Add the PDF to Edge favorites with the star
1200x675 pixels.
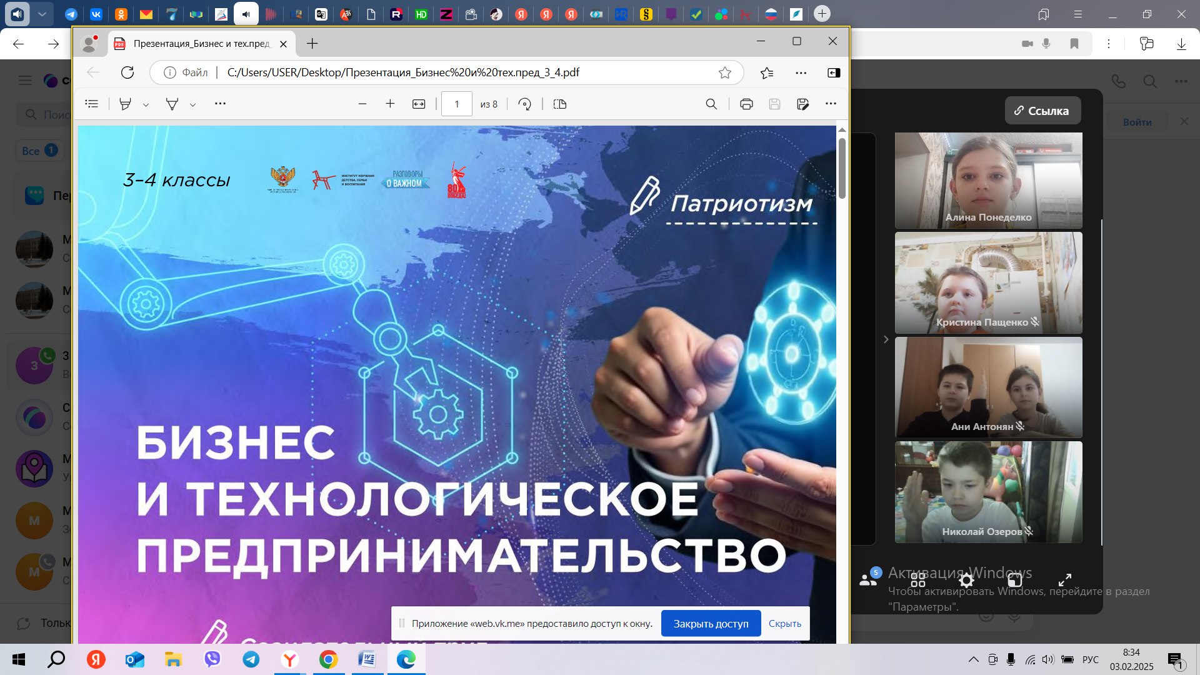(x=725, y=72)
